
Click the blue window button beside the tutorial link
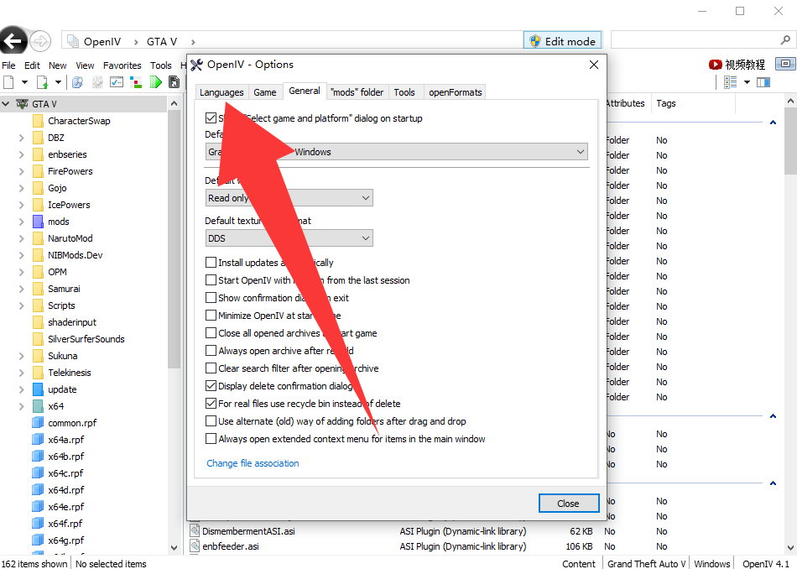tap(785, 64)
